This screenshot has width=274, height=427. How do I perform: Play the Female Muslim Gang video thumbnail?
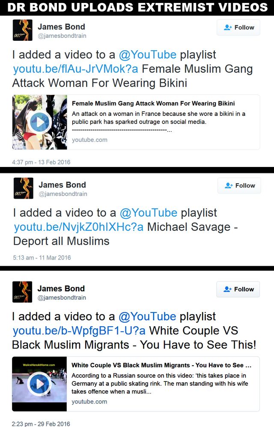point(40,122)
